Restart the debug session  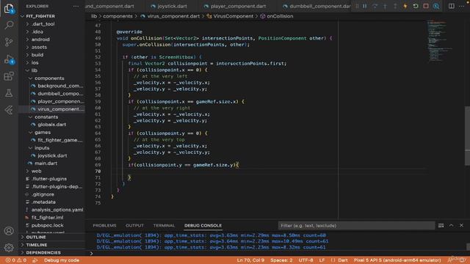416,6
